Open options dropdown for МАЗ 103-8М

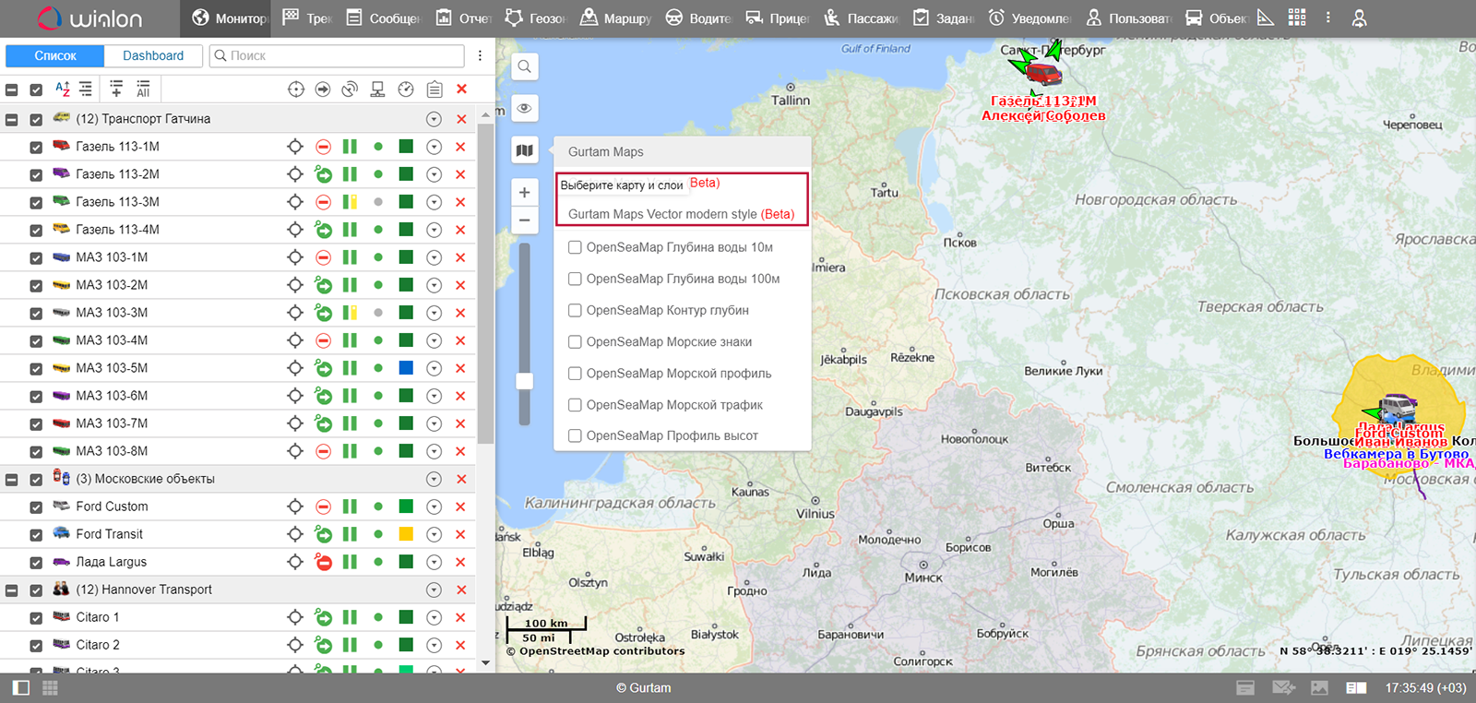pos(434,451)
